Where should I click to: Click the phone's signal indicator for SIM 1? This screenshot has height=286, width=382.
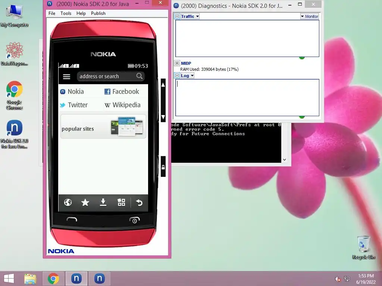coord(63,66)
